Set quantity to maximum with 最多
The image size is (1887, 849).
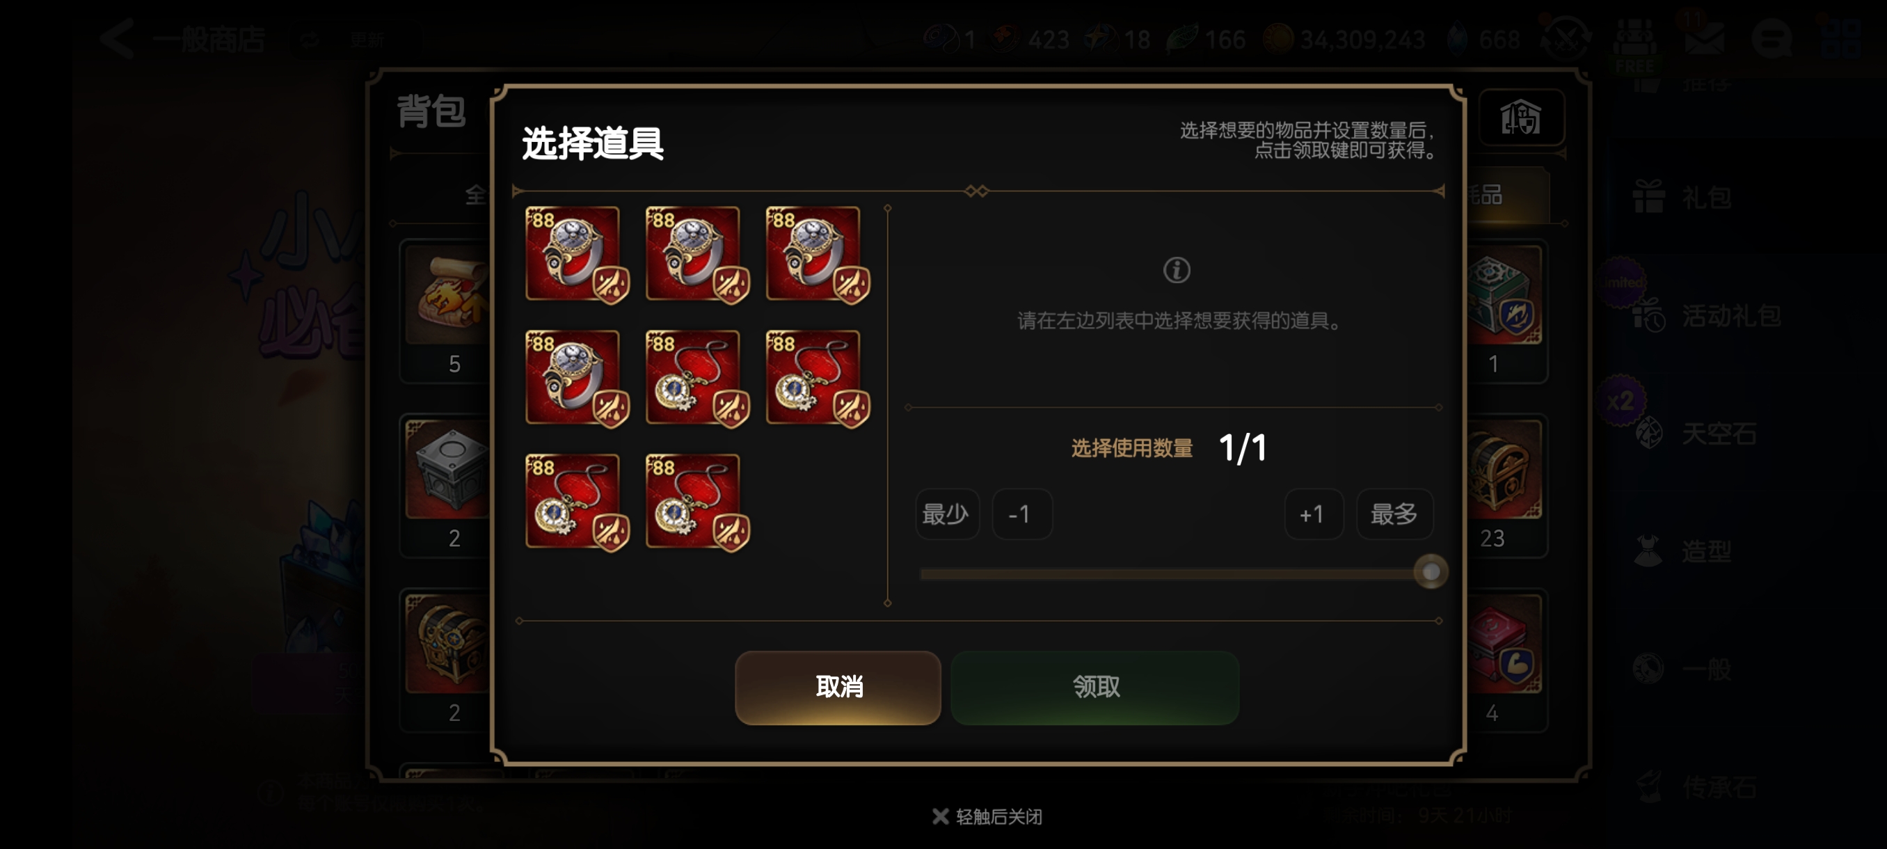pos(1394,514)
